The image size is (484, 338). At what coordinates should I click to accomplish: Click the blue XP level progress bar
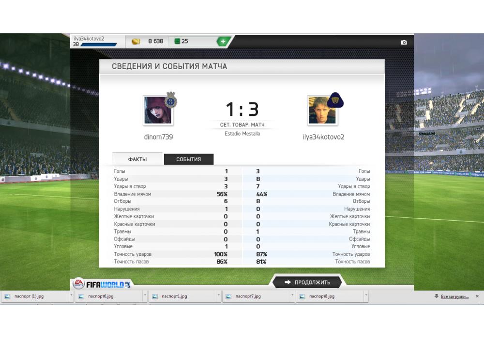point(99,44)
